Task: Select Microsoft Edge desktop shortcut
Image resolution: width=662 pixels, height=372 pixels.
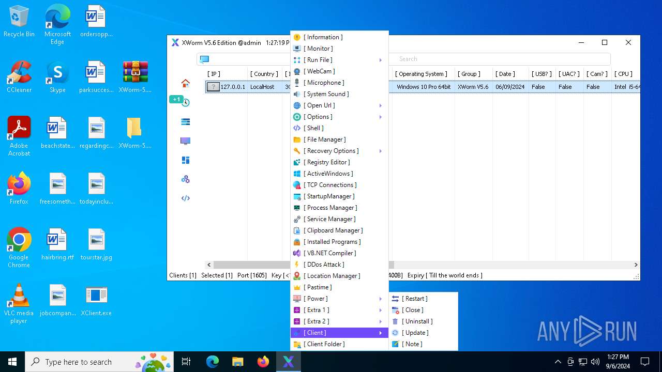Action: [x=57, y=25]
